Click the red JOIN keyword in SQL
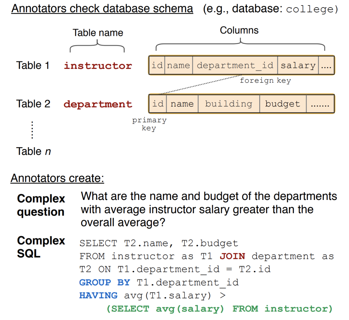This screenshot has width=349, height=320. [x=232, y=256]
